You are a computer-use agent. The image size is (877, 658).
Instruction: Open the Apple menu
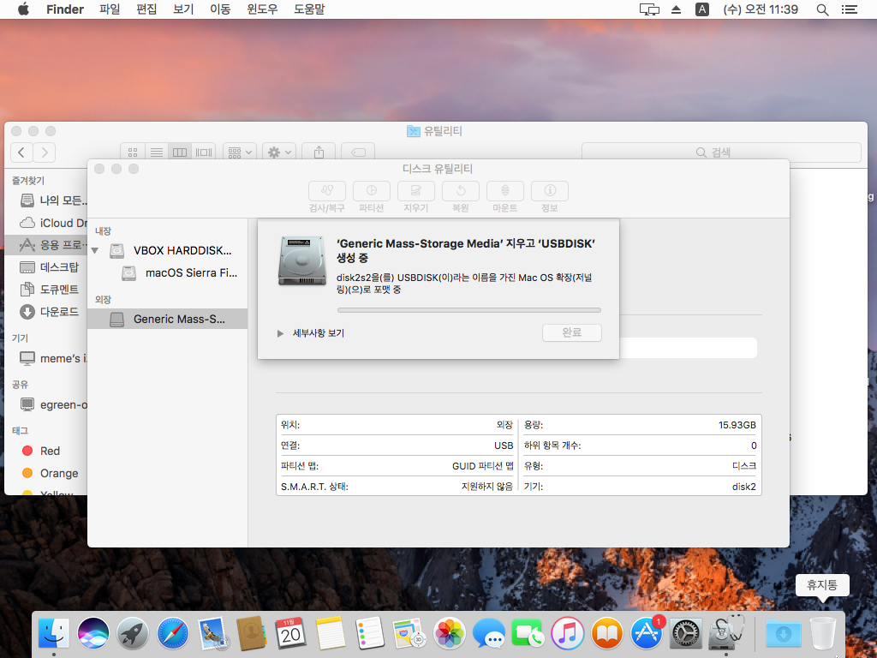click(23, 9)
